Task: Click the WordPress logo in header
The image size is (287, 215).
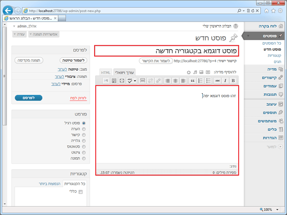Action: (236, 26)
